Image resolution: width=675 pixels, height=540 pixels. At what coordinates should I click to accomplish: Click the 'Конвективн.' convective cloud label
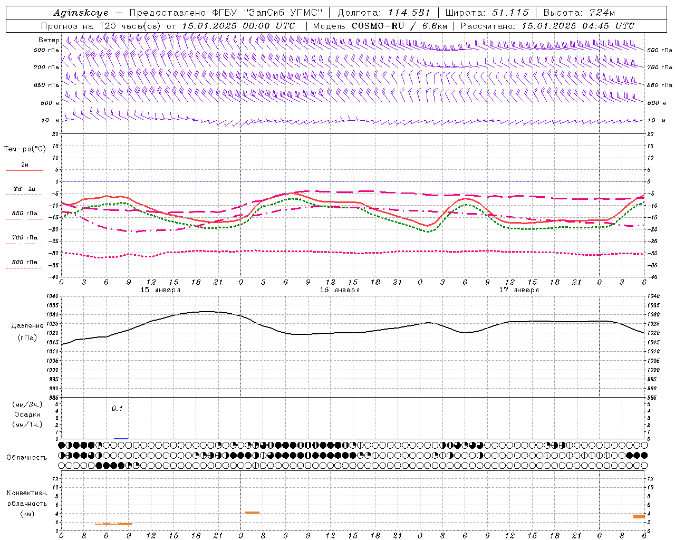coord(27,493)
